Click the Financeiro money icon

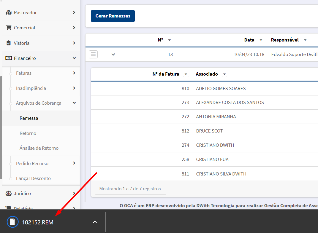point(9,58)
